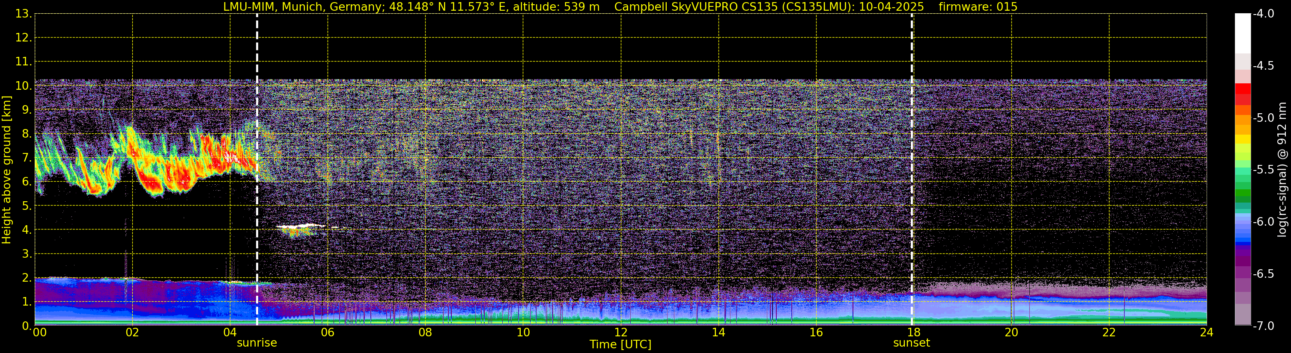This screenshot has width=1291, height=353.
Task: Click the sunrise dashed vertical line
Action: click(x=256, y=170)
